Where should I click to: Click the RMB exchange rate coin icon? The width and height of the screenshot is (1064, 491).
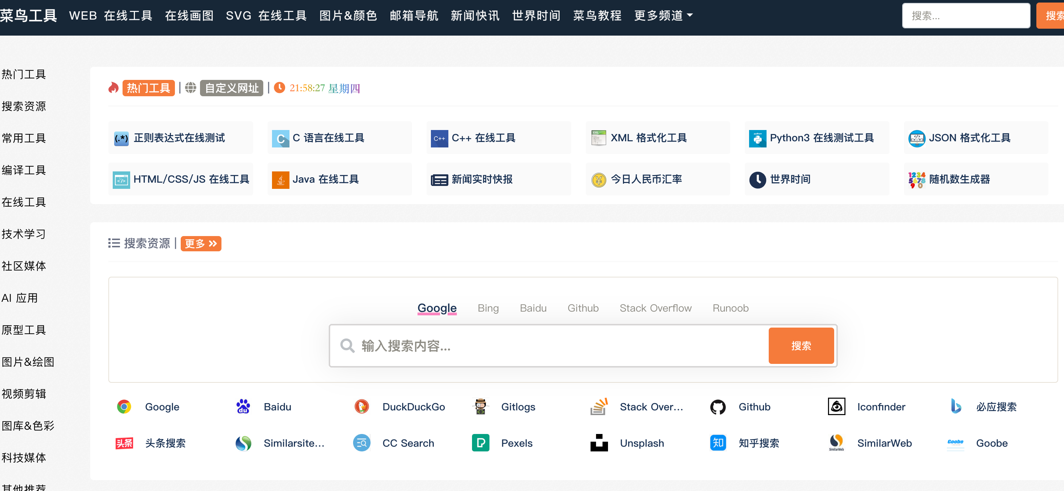(598, 179)
